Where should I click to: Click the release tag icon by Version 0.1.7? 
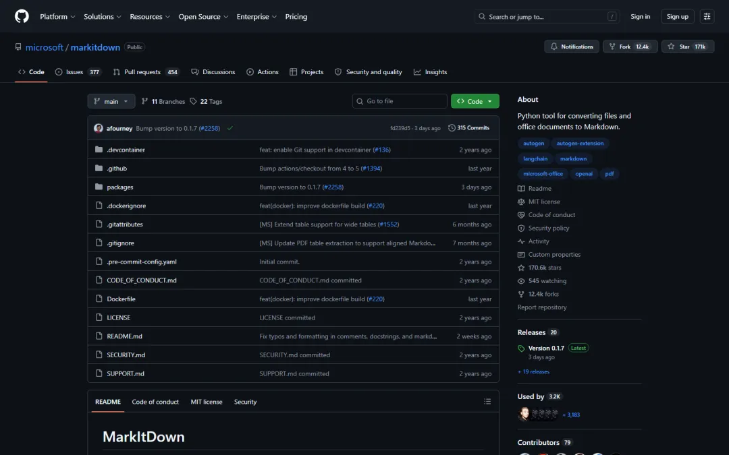[x=521, y=348]
